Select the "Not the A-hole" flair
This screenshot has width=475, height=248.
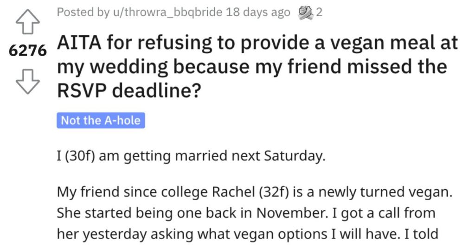[101, 120]
